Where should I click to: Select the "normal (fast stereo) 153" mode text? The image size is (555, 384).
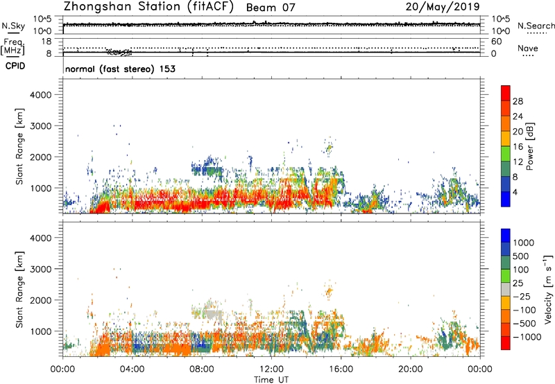point(120,69)
